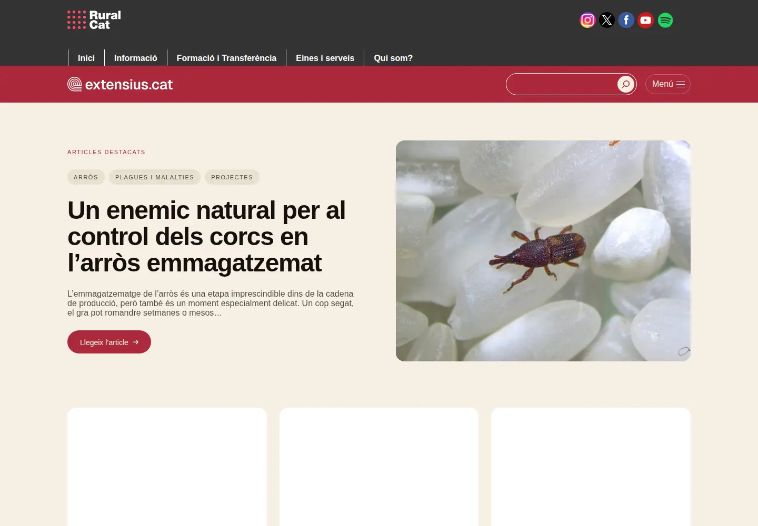758x526 pixels.
Task: Visit the Facebook page icon
Action: pos(626,20)
